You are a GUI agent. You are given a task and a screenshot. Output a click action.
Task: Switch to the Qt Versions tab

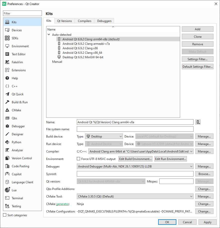64,21
